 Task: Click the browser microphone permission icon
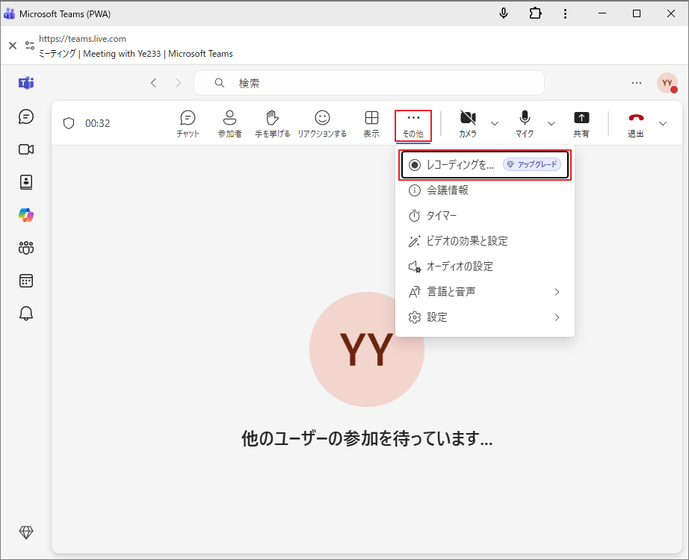tap(504, 13)
